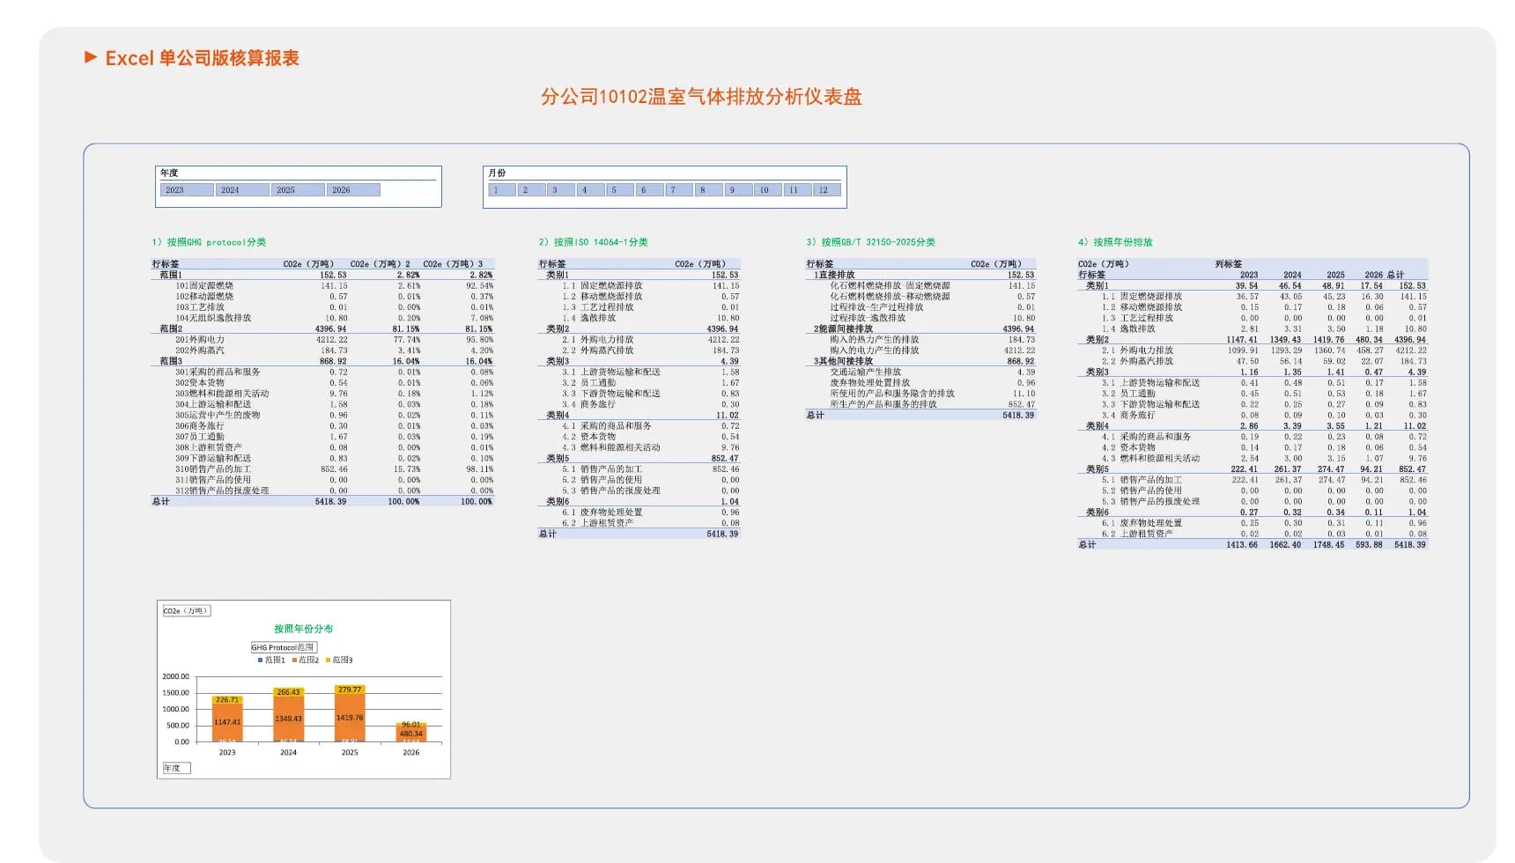
Task: Click the Excel 单公司版核算报表 section heading
Action: point(202,58)
